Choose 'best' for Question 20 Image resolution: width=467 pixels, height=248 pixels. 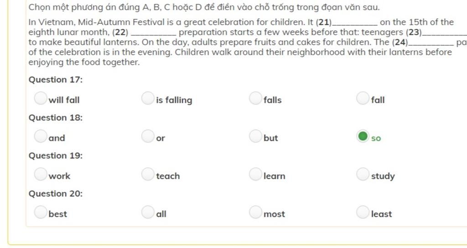point(41,212)
